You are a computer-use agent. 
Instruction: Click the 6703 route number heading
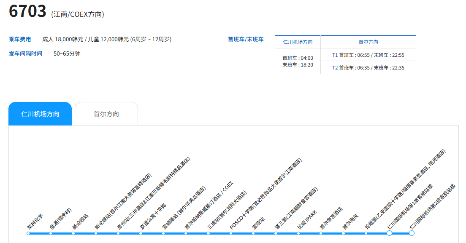[27, 11]
